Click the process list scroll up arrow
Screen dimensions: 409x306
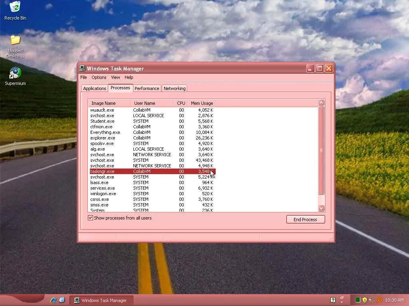click(x=322, y=102)
